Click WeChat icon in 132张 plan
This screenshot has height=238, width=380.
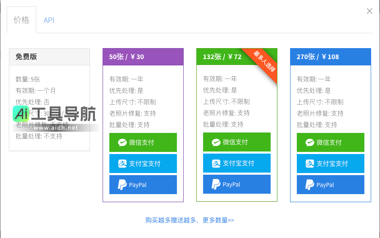click(x=216, y=142)
